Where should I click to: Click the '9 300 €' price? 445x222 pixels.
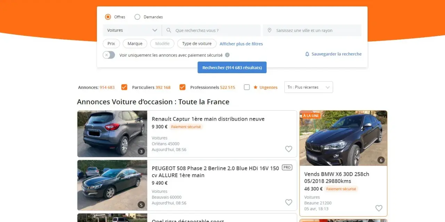pos(160,127)
